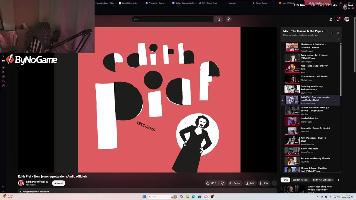Select the Tümü filter chip
Viewport: 356px width, 200px height.
pos(285,180)
